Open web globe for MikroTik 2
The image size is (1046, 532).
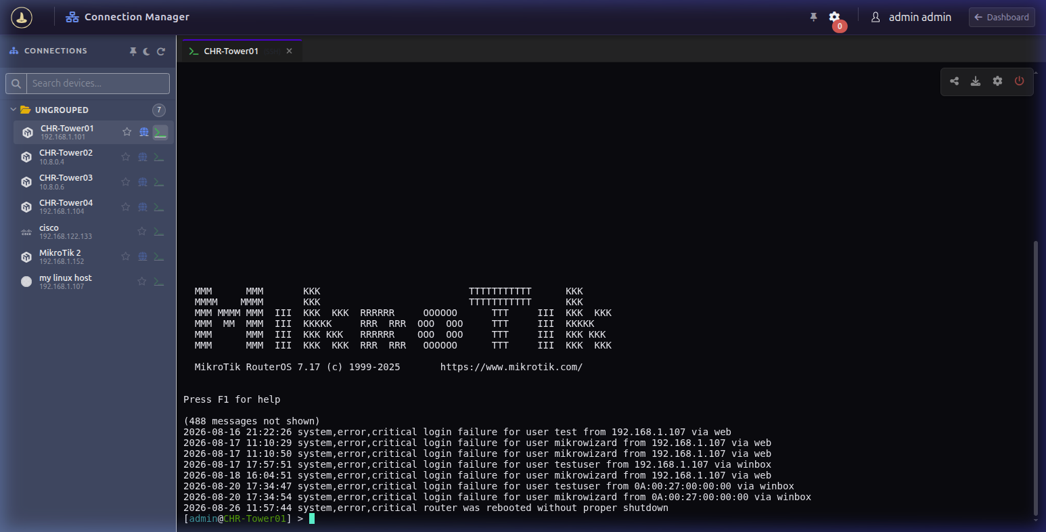(143, 257)
